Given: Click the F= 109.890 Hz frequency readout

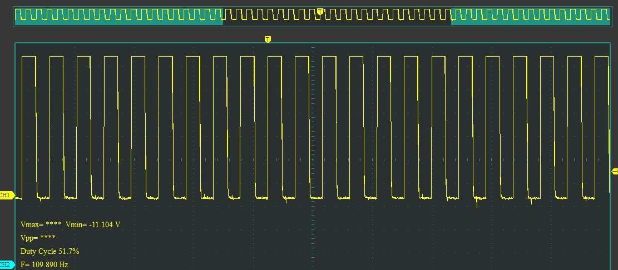Looking at the screenshot, I should (x=44, y=265).
